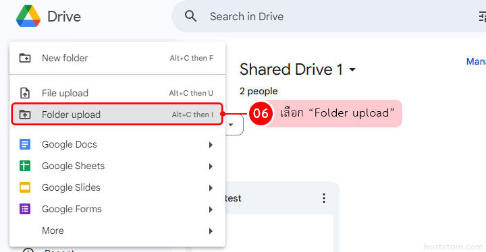The height and width of the screenshot is (252, 486).
Task: Click the purple Google Forms icon
Action: [x=25, y=210]
